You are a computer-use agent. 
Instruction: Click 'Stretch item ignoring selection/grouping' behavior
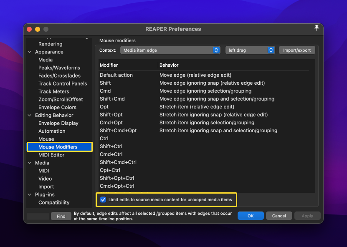[207, 123]
